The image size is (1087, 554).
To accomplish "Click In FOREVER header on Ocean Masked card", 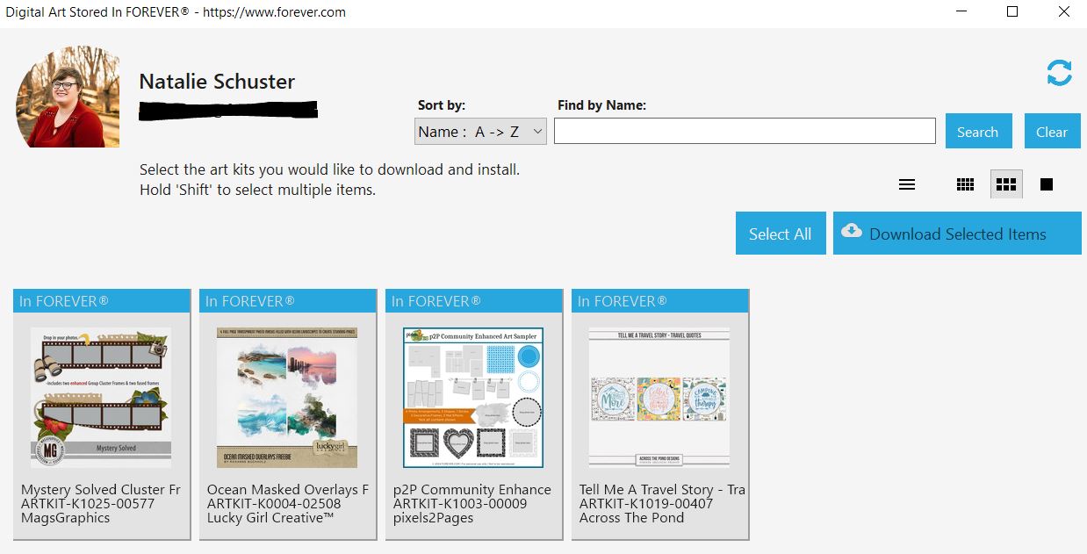I will pos(288,301).
